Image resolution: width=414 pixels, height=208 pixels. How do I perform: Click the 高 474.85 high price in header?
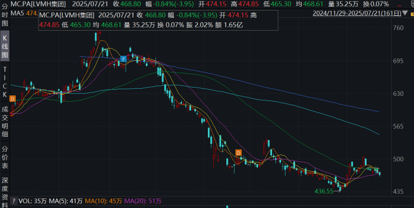(x=245, y=4)
